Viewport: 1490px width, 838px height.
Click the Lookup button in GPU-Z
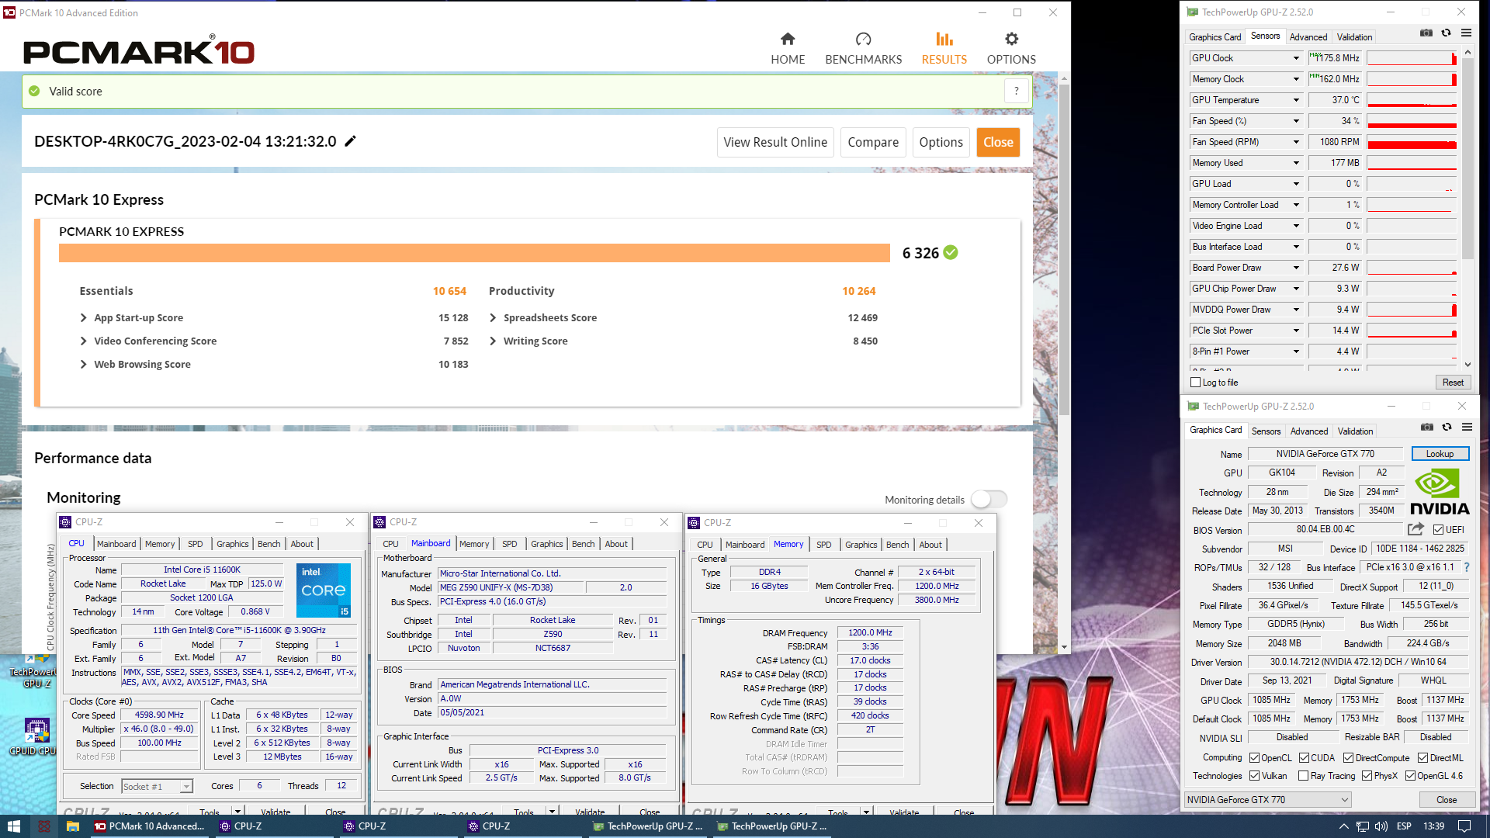(x=1440, y=454)
